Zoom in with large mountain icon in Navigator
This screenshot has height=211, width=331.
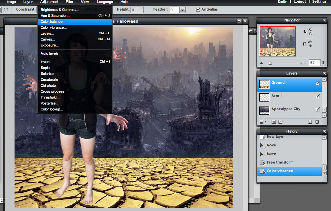point(303,63)
